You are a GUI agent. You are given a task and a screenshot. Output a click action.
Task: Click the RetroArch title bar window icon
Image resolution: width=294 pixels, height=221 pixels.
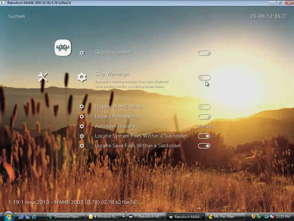[2, 3]
